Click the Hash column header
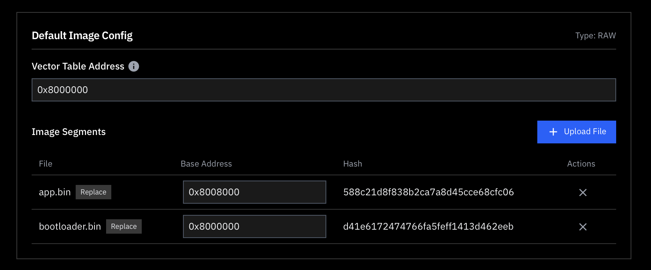This screenshot has height=270, width=651. (x=352, y=164)
